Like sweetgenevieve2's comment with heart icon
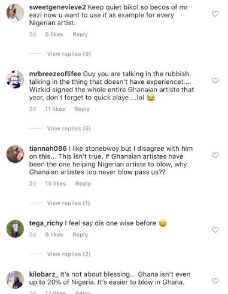The image size is (228, 294). [215, 14]
